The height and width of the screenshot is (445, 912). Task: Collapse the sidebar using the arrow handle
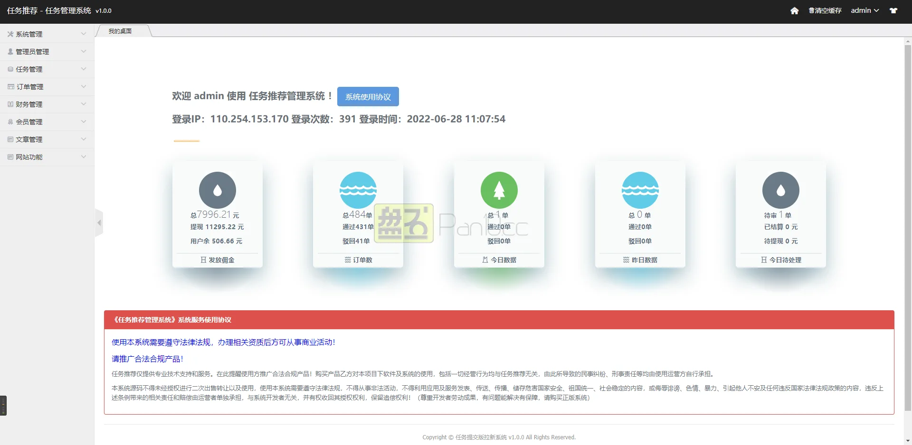pyautogui.click(x=99, y=222)
